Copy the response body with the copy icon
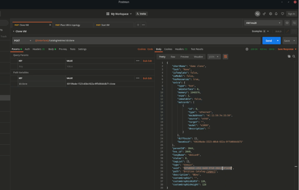The width and height of the screenshot is (299, 190). click(289, 56)
